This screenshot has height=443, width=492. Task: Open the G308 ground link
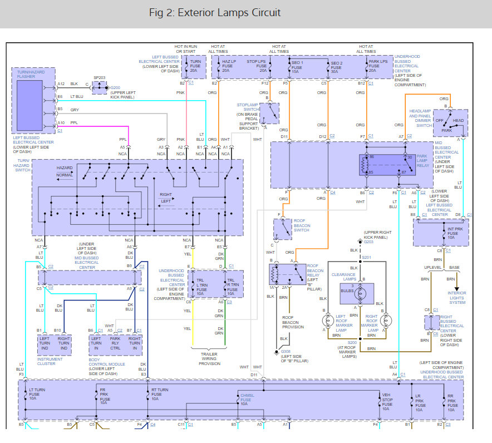(x=286, y=351)
